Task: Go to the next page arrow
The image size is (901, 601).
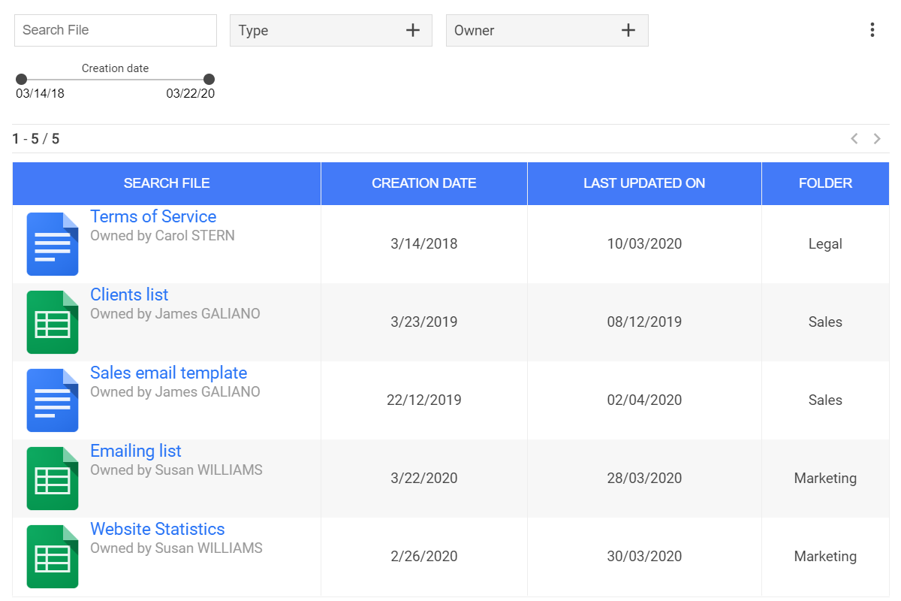Action: click(877, 138)
